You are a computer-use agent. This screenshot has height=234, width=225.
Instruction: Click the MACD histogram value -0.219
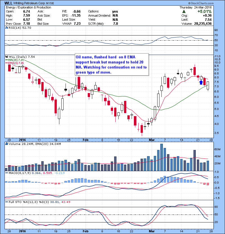(60, 173)
